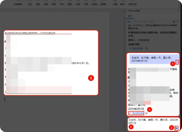Close the OfficeAI助手 panel
Screen dimensions: 182x132
[178, 11]
